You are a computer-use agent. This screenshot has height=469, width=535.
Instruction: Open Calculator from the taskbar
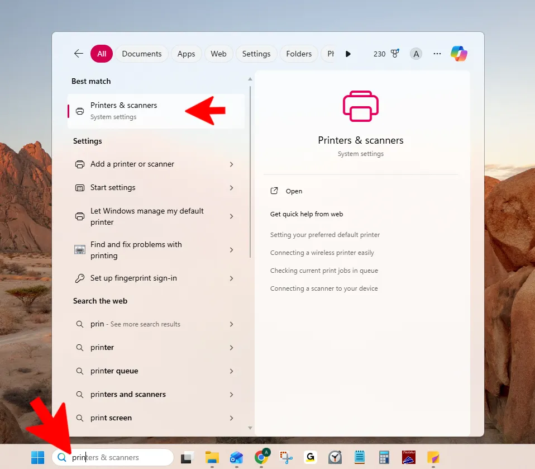pyautogui.click(x=384, y=457)
